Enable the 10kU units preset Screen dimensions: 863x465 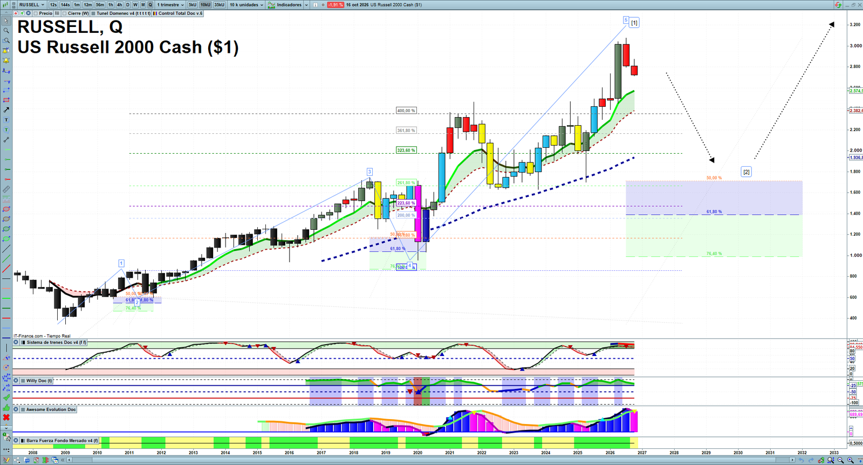point(206,5)
